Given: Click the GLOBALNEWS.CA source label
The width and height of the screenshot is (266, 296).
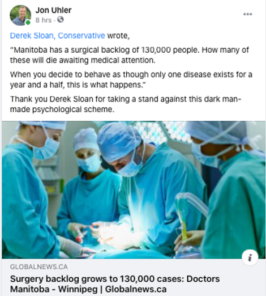Looking at the screenshot, I should pos(39,267).
